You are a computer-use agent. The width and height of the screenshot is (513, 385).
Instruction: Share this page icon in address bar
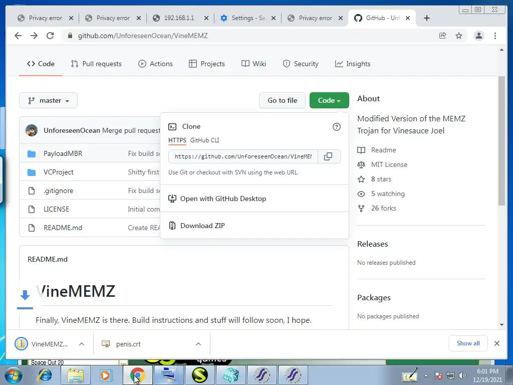click(443, 36)
